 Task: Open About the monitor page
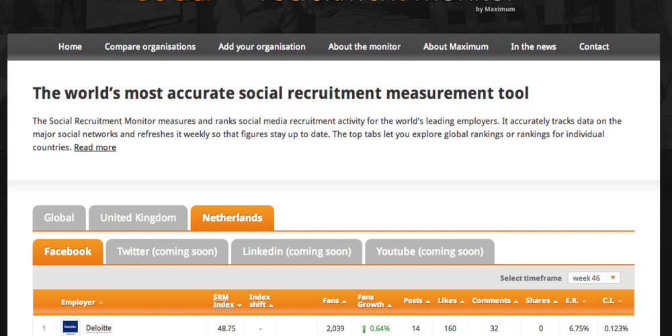[x=364, y=47]
